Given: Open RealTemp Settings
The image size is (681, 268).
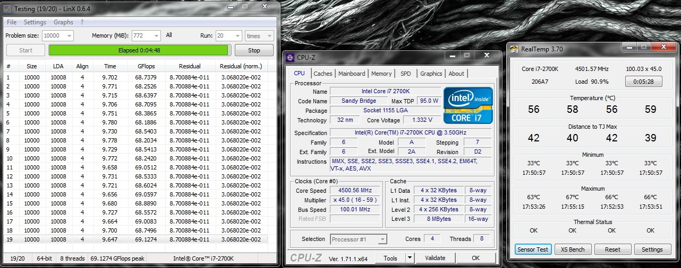Looking at the screenshot, I should point(652,249).
